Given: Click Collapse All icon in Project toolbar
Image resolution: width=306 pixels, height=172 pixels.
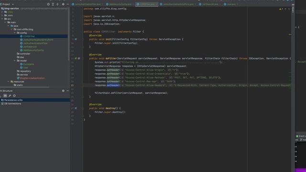Looking at the screenshot, I should (x=57, y=4).
